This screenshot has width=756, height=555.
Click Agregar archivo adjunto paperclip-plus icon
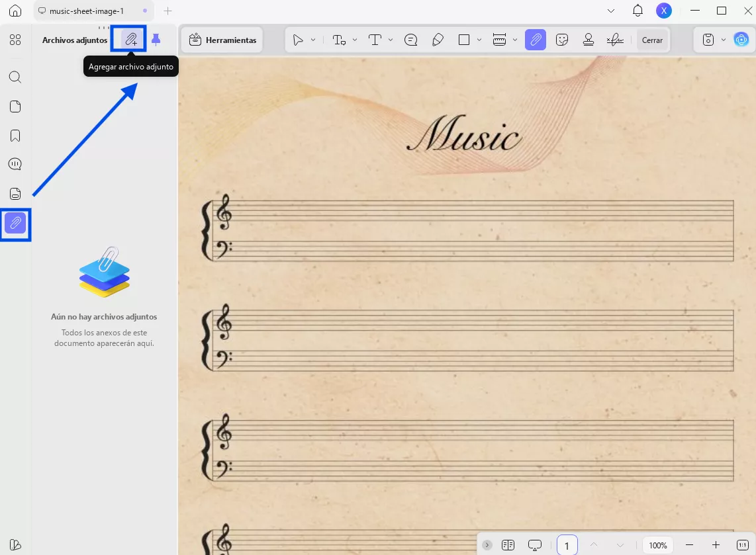pyautogui.click(x=132, y=40)
